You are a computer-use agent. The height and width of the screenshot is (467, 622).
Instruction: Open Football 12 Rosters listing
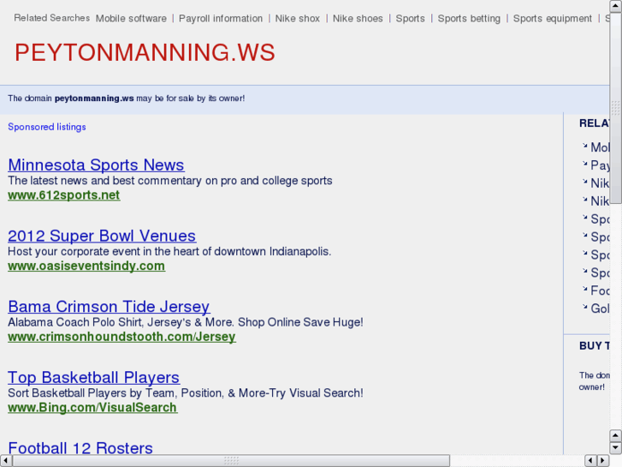click(80, 448)
